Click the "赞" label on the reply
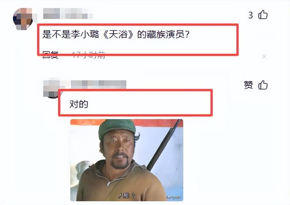 coord(248,85)
